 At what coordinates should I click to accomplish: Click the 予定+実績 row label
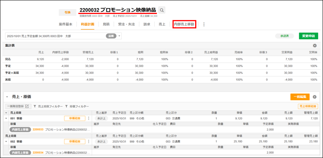click(x=12, y=73)
